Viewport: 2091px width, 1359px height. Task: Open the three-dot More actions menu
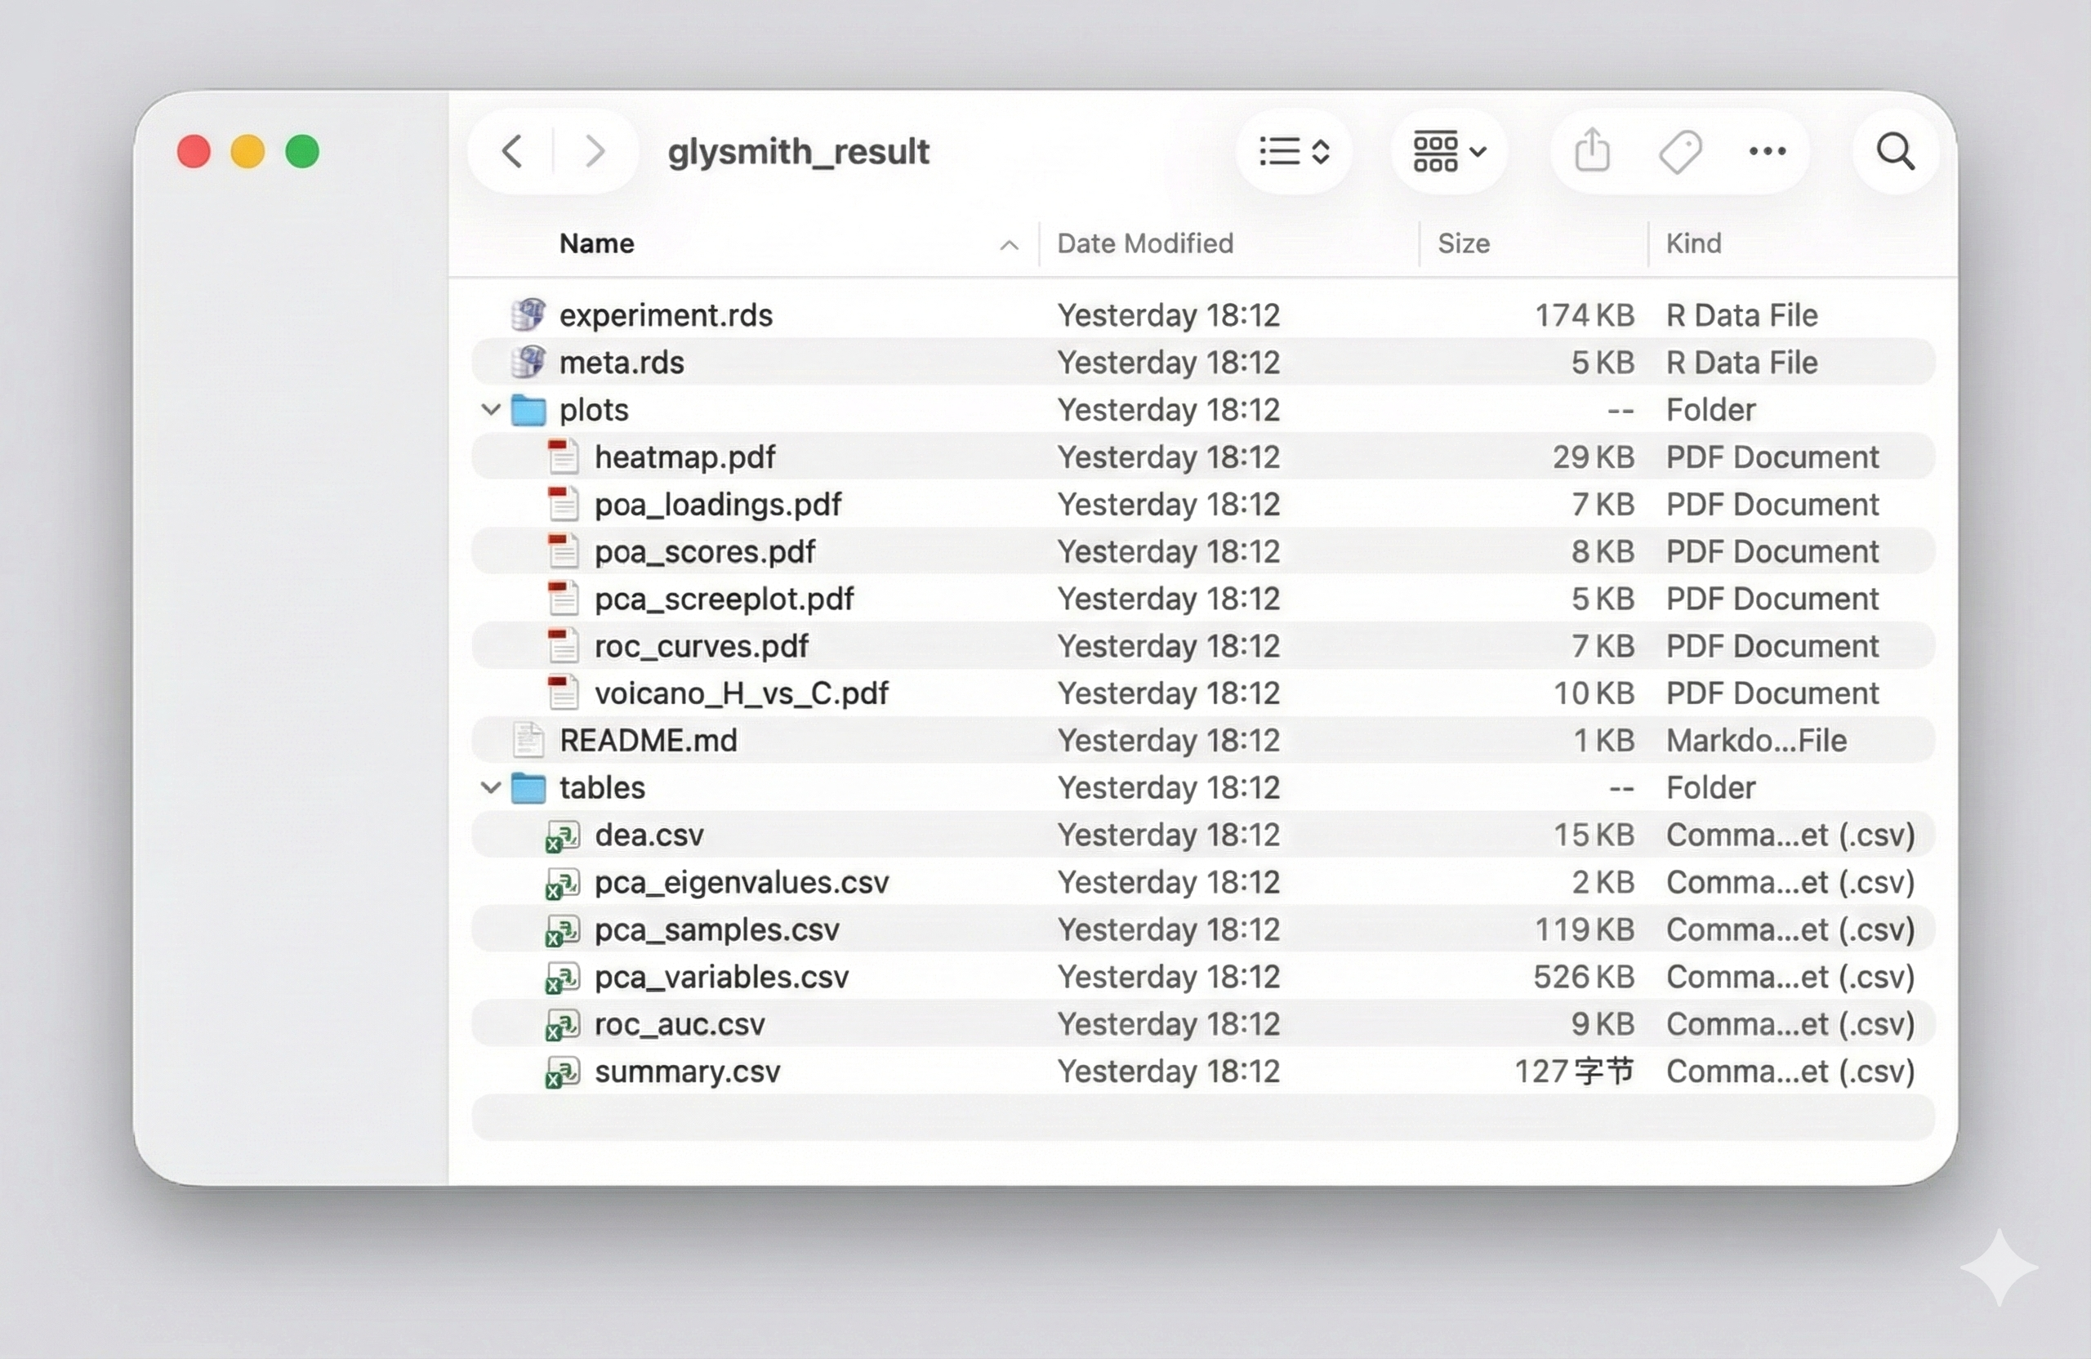[x=1767, y=151]
